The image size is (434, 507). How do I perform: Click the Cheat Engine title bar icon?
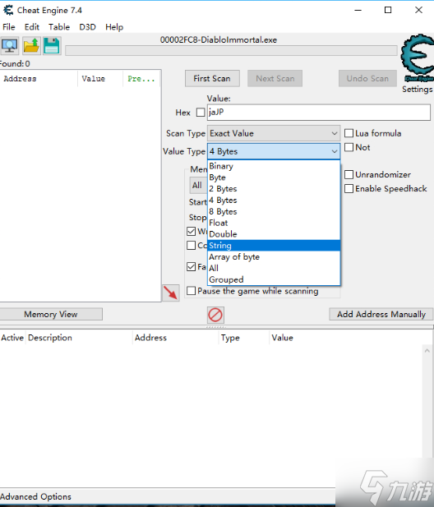coord(8,10)
